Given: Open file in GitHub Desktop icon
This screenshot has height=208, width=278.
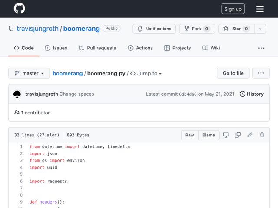Looking at the screenshot, I should [x=226, y=135].
